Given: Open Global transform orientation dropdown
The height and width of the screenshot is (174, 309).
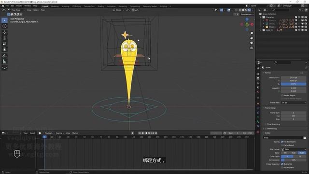Looking at the screenshot, I should [118, 10].
